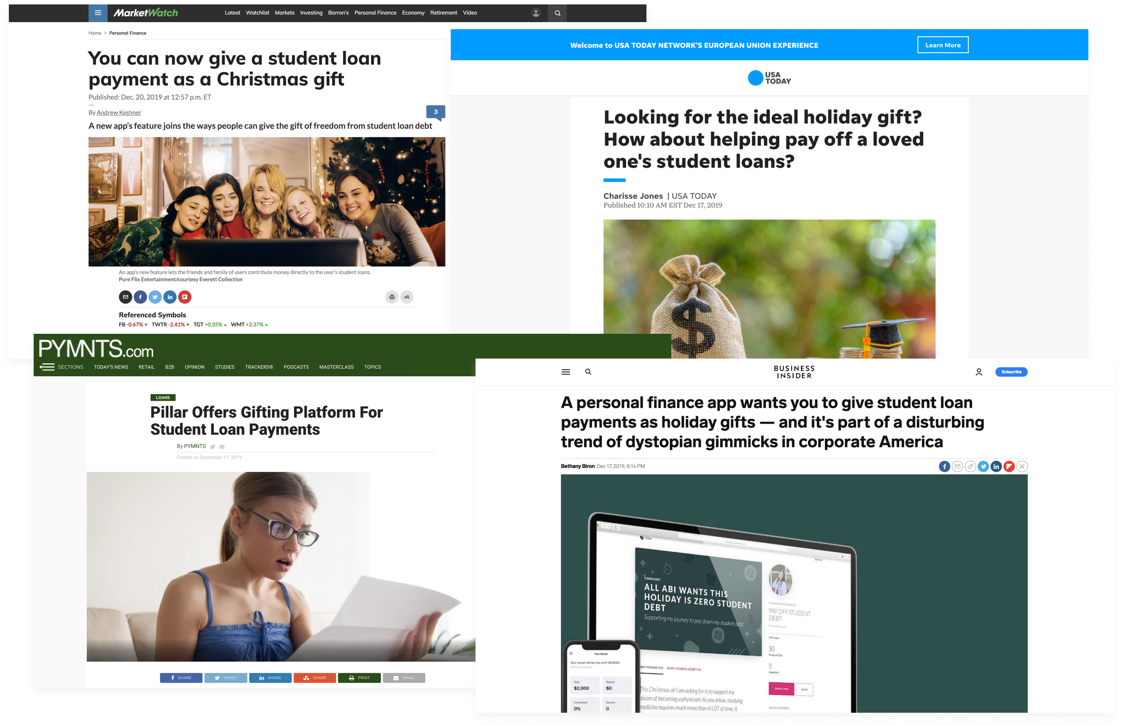Image resolution: width=1122 pixels, height=726 pixels.
Task: Click the Business Insider masthead logo
Action: pos(794,372)
